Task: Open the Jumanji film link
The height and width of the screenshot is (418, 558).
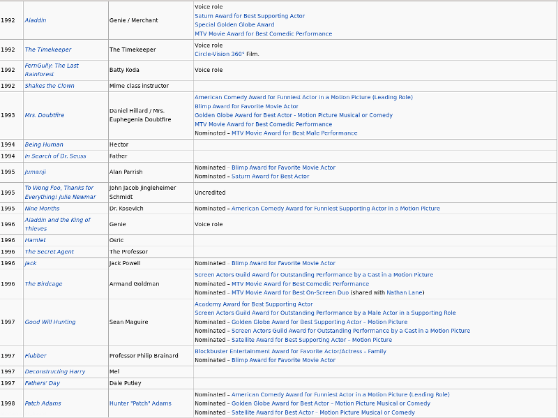Action: [35, 172]
